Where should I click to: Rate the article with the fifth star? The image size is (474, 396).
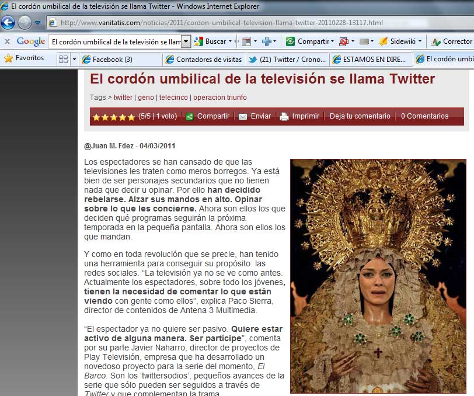point(131,117)
